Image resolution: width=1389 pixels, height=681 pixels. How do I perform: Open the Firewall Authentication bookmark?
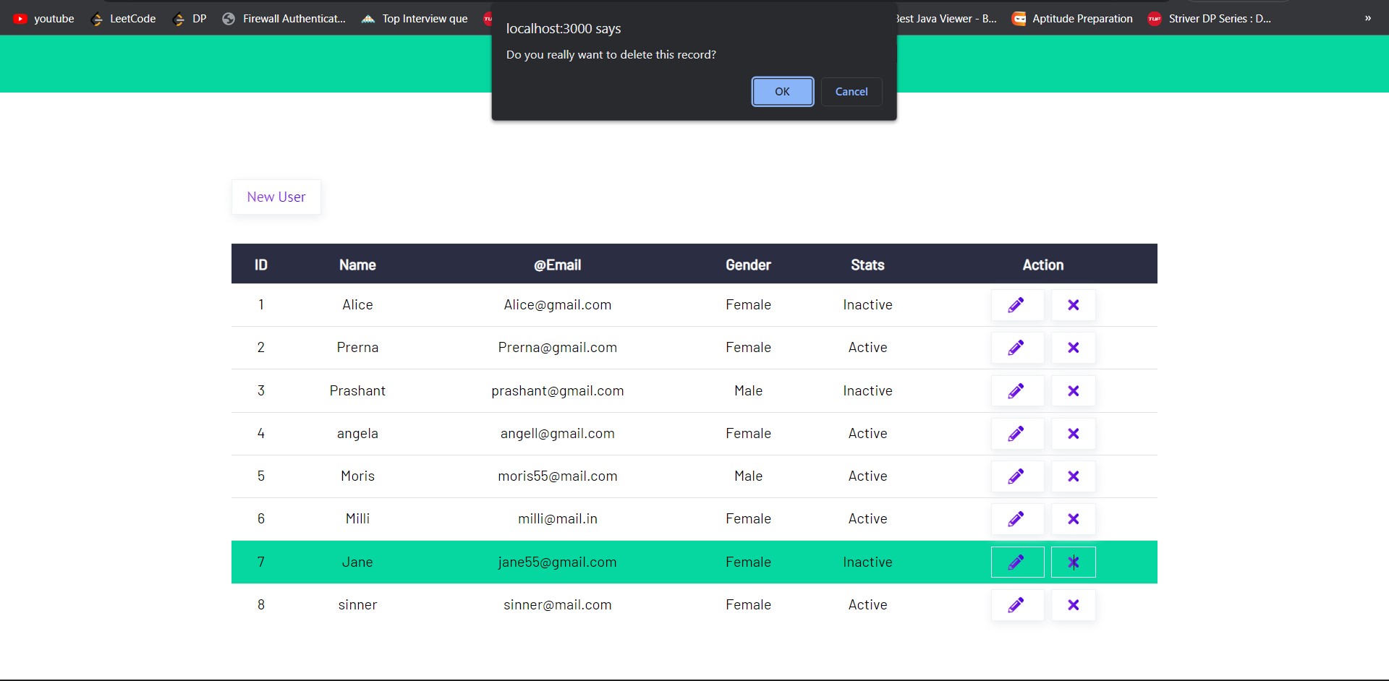click(x=284, y=19)
